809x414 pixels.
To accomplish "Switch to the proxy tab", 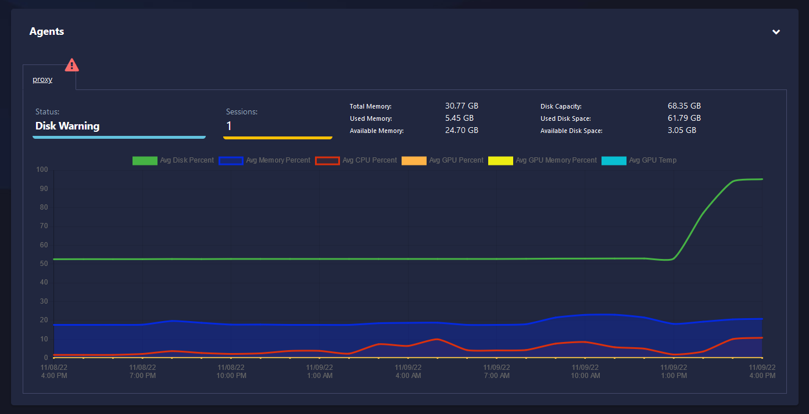I will 42,79.
